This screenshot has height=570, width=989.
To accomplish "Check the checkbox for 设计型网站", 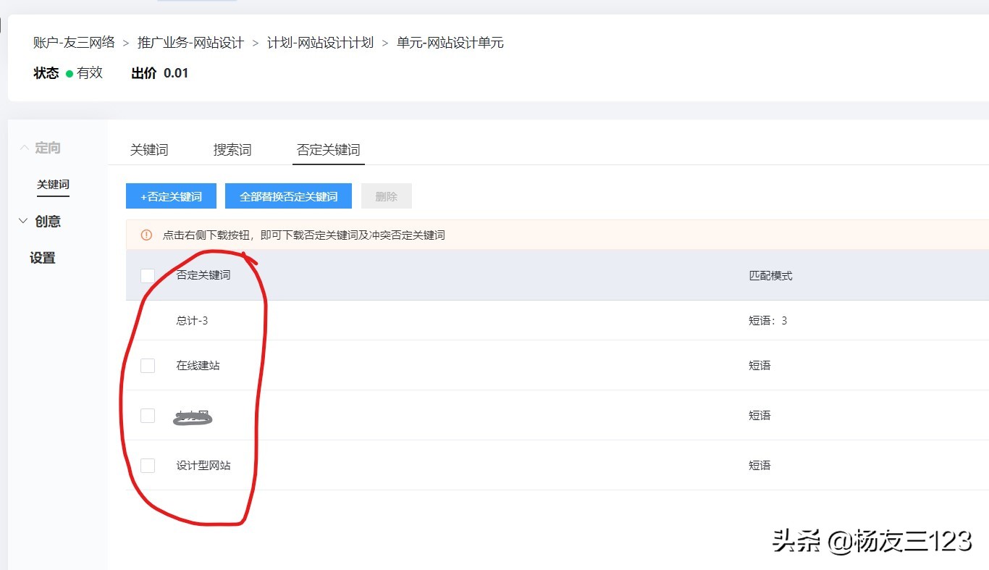I will 148,465.
